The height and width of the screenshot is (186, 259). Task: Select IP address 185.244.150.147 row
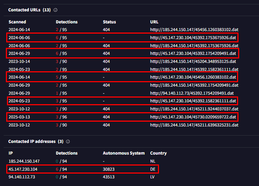[25, 161]
